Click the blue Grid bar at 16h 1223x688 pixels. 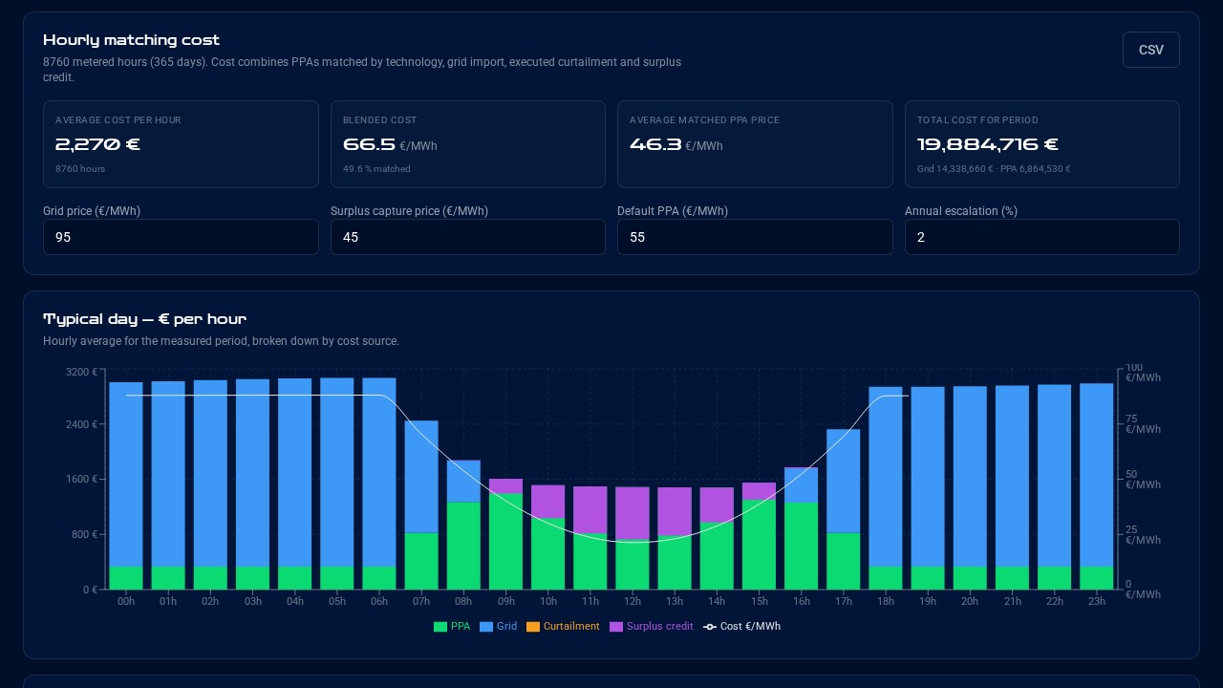coord(802,485)
